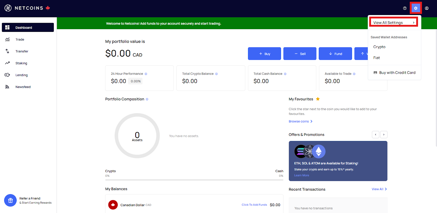Screen dimensions: 437x213
Task: Click the Total Cash Balance $0.00 value
Action: pyautogui.click(x=261, y=81)
